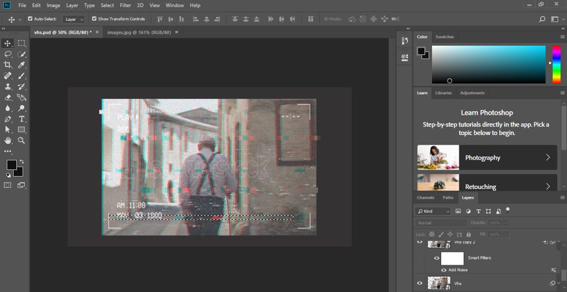Hide the Add Noise smart filter
The image size is (567, 292).
(x=444, y=270)
